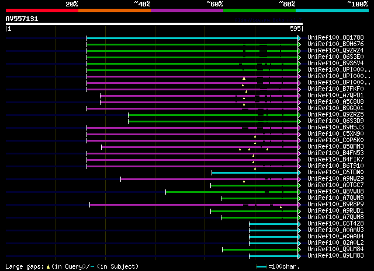The height and width of the screenshot is (271, 374).
Task: Click the cyan arrowhead on the UniRef100_O81788 row
Action: pos(299,38)
